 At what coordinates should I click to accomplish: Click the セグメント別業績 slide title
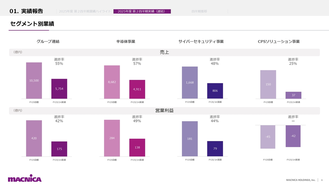click(x=32, y=24)
